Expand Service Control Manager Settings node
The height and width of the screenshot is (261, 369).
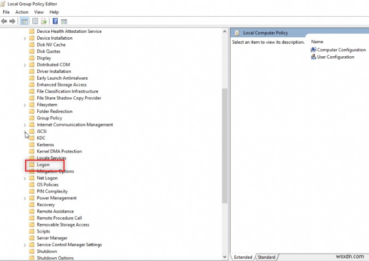25,245
